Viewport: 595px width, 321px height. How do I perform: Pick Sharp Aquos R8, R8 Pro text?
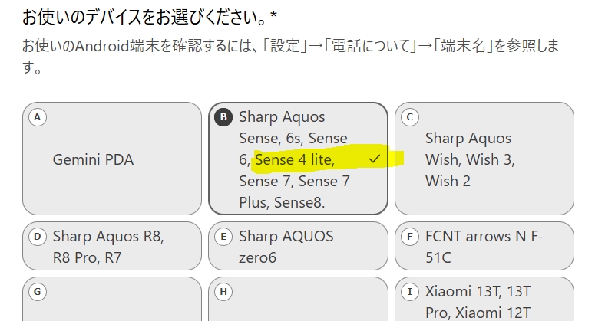pyautogui.click(x=107, y=246)
